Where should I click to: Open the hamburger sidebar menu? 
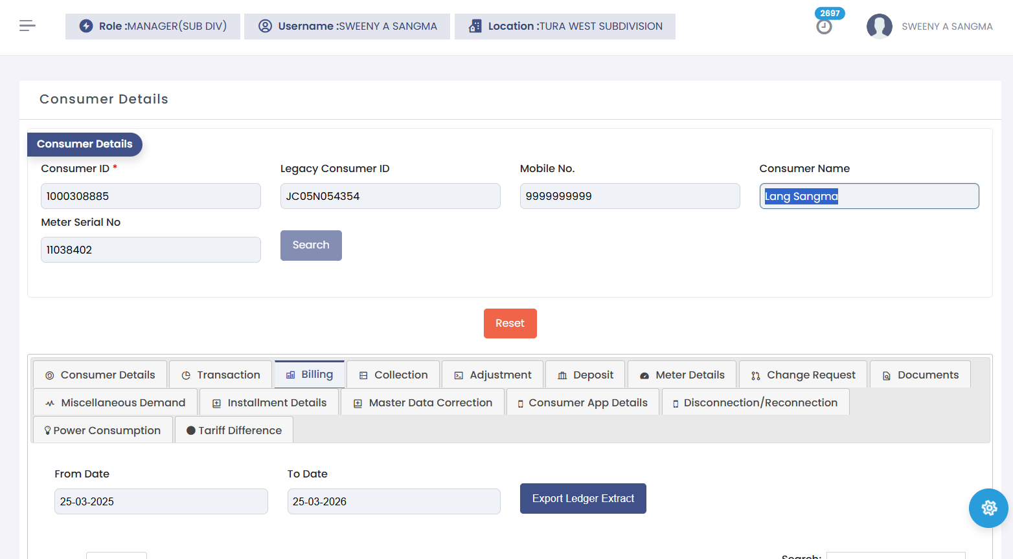[27, 26]
